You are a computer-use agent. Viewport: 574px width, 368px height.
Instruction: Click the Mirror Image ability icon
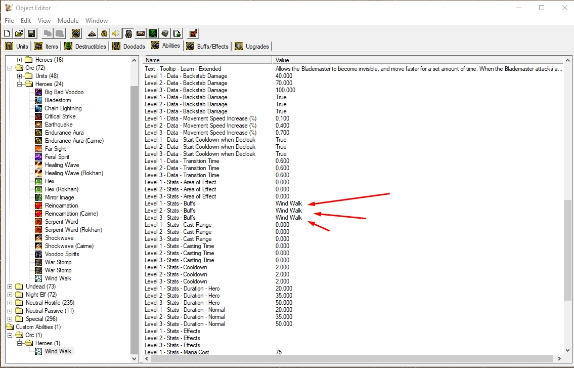tap(38, 197)
